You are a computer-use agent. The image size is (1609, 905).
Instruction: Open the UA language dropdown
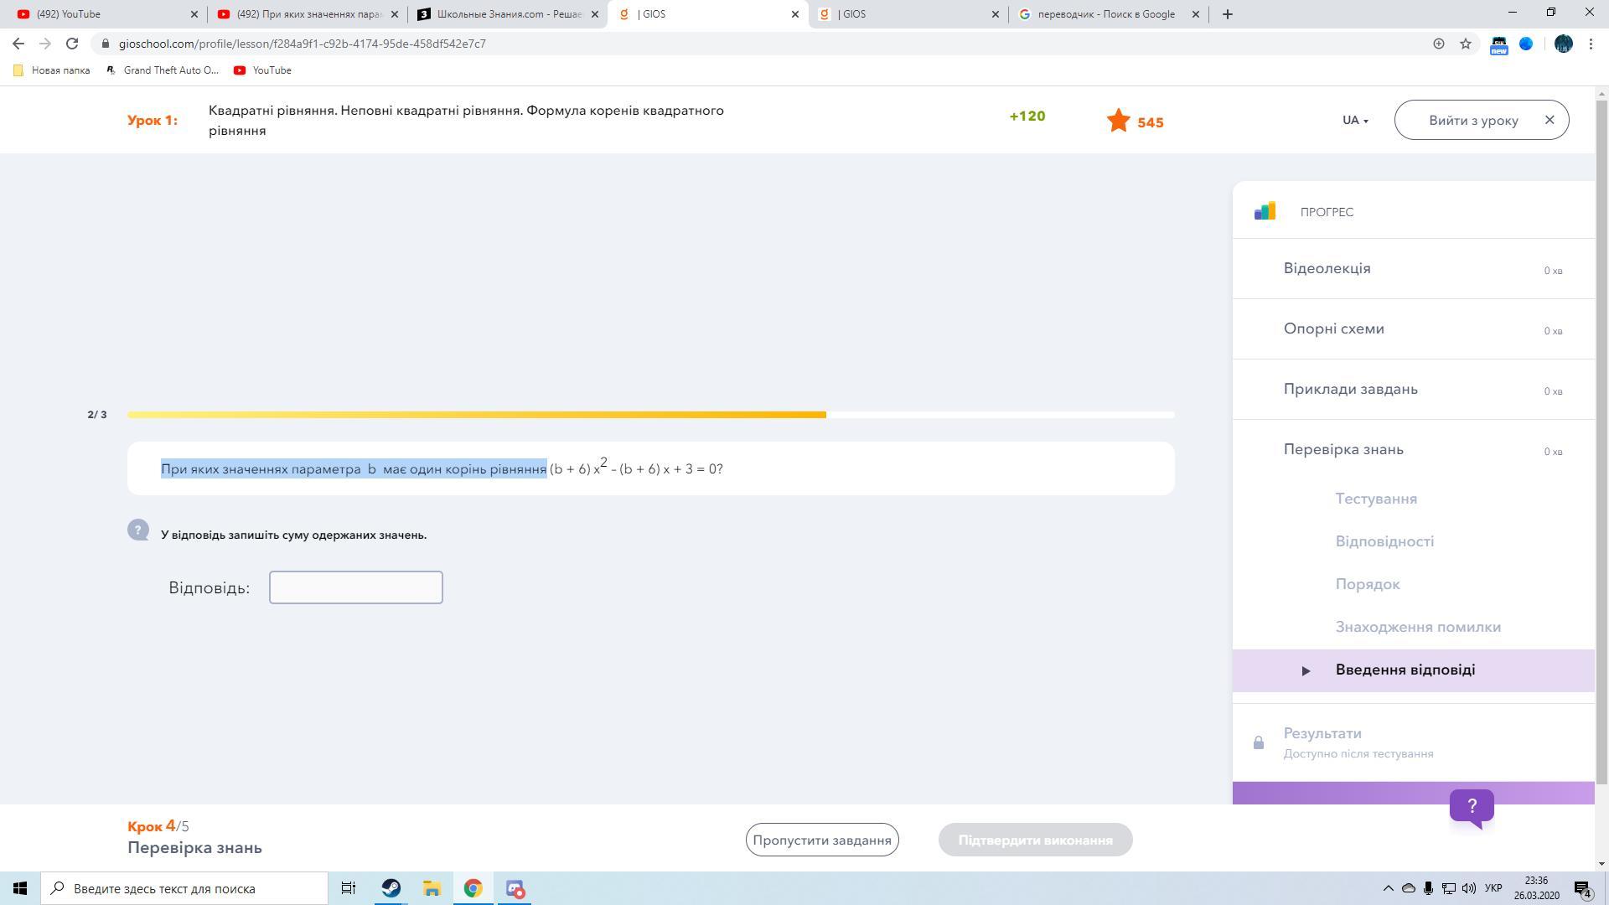pos(1354,120)
